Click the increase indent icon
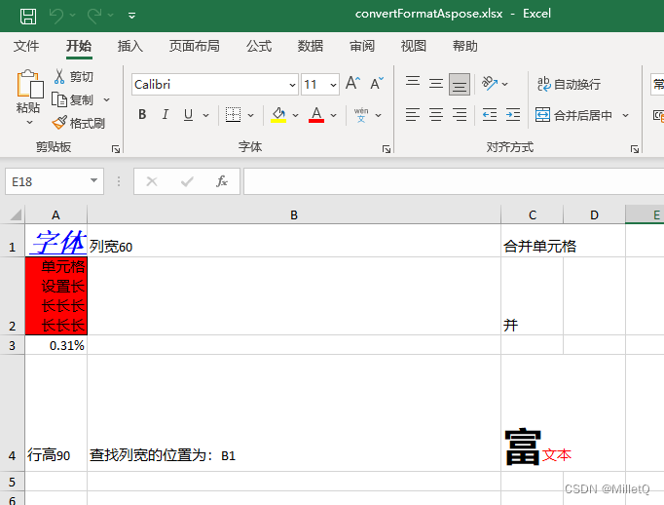The image size is (664, 505). [x=513, y=114]
